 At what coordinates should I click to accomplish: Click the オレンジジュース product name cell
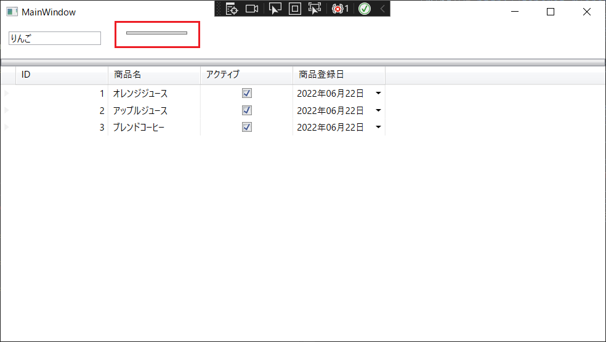[x=154, y=93]
